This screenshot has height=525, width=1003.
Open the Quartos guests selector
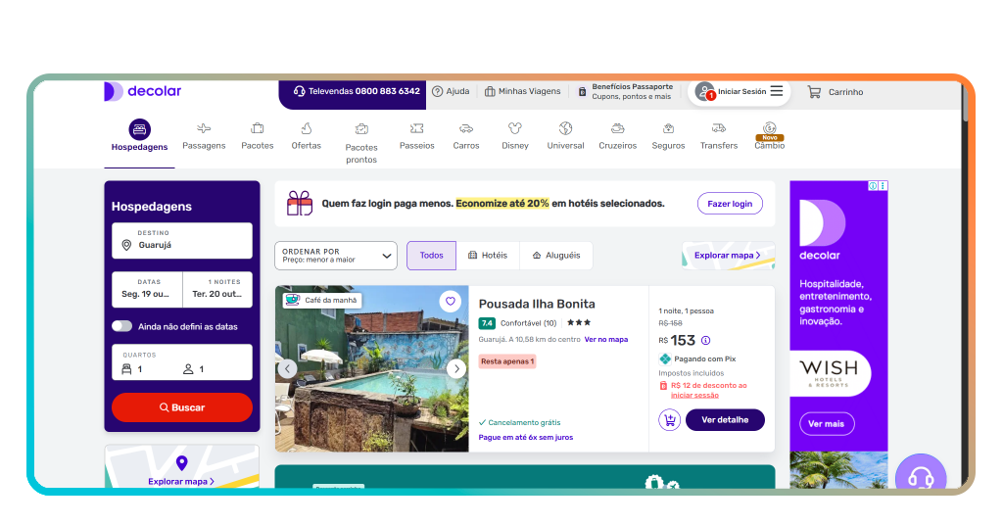point(182,362)
